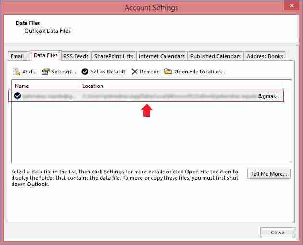
Task: Click the default data file checkmark icon in row
Action: pos(18,96)
